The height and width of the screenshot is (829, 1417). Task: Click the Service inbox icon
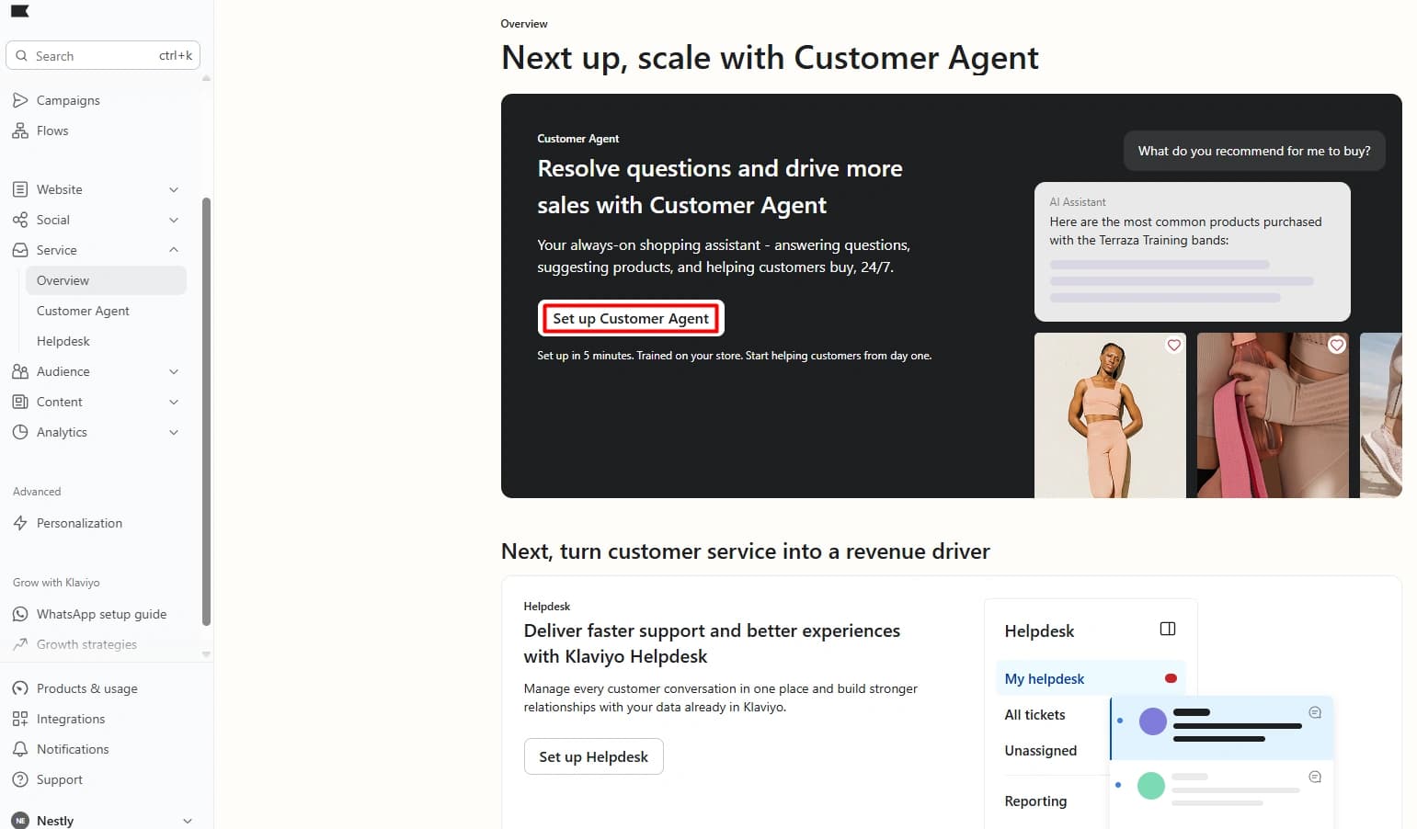pos(20,250)
